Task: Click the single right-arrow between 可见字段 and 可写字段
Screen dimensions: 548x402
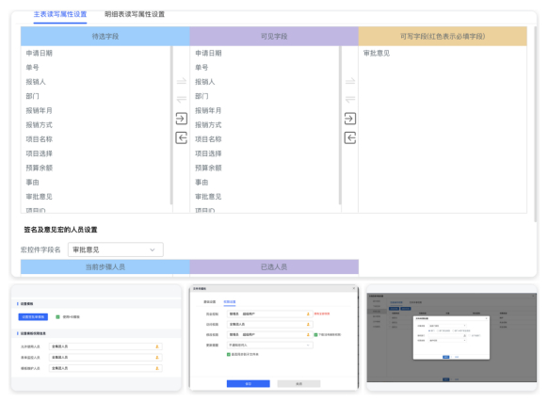Action: [350, 82]
